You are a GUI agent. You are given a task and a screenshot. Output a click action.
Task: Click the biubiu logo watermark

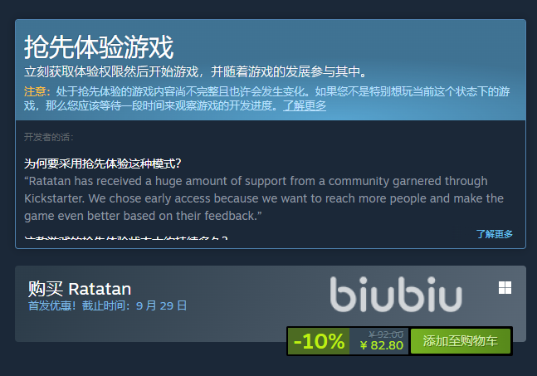(396, 295)
